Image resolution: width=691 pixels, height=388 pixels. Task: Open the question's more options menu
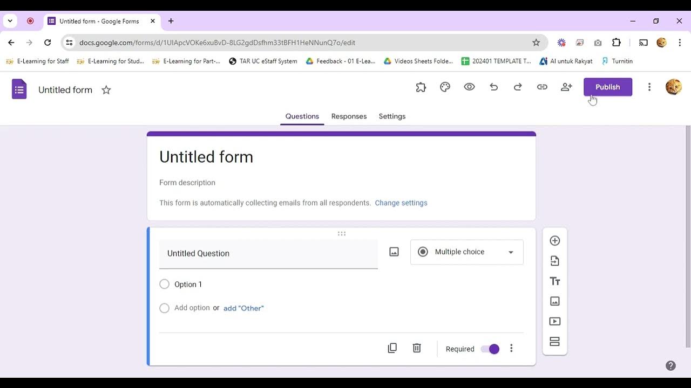(511, 349)
